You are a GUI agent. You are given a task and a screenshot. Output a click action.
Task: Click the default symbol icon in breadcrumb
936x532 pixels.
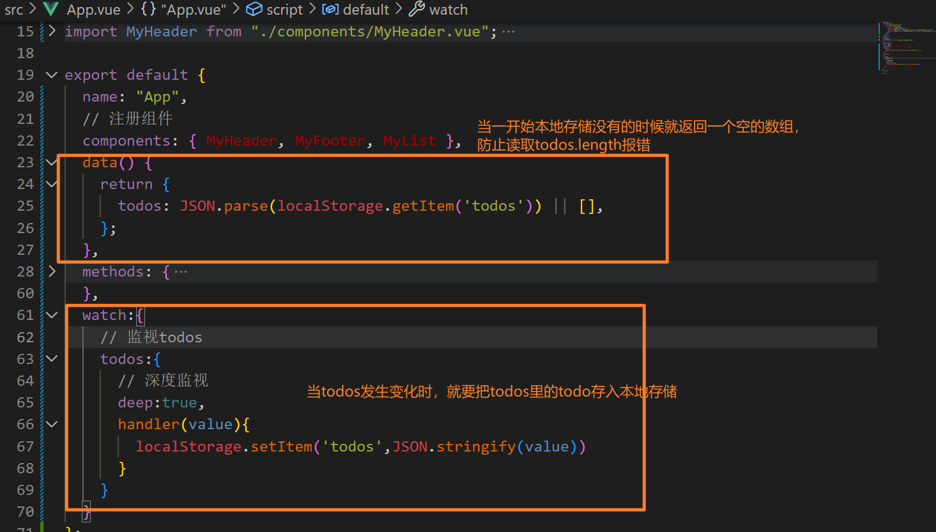point(330,10)
